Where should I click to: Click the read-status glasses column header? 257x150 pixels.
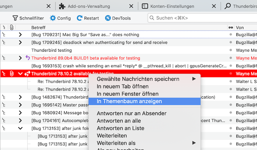pos(231,28)
